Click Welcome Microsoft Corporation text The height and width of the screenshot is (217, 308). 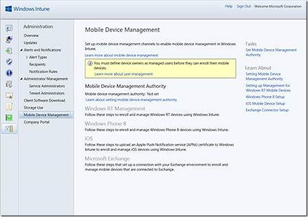[278, 6]
